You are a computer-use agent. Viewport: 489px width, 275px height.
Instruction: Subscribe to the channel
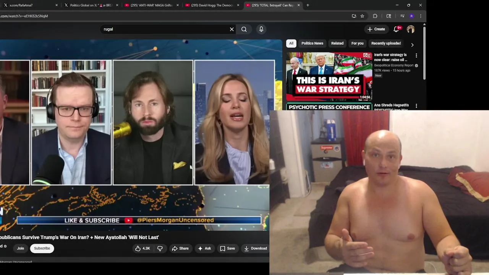point(42,248)
